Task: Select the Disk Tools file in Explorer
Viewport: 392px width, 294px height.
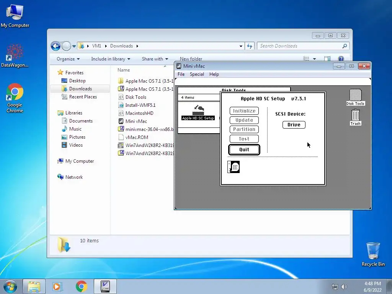Action: tap(136, 97)
